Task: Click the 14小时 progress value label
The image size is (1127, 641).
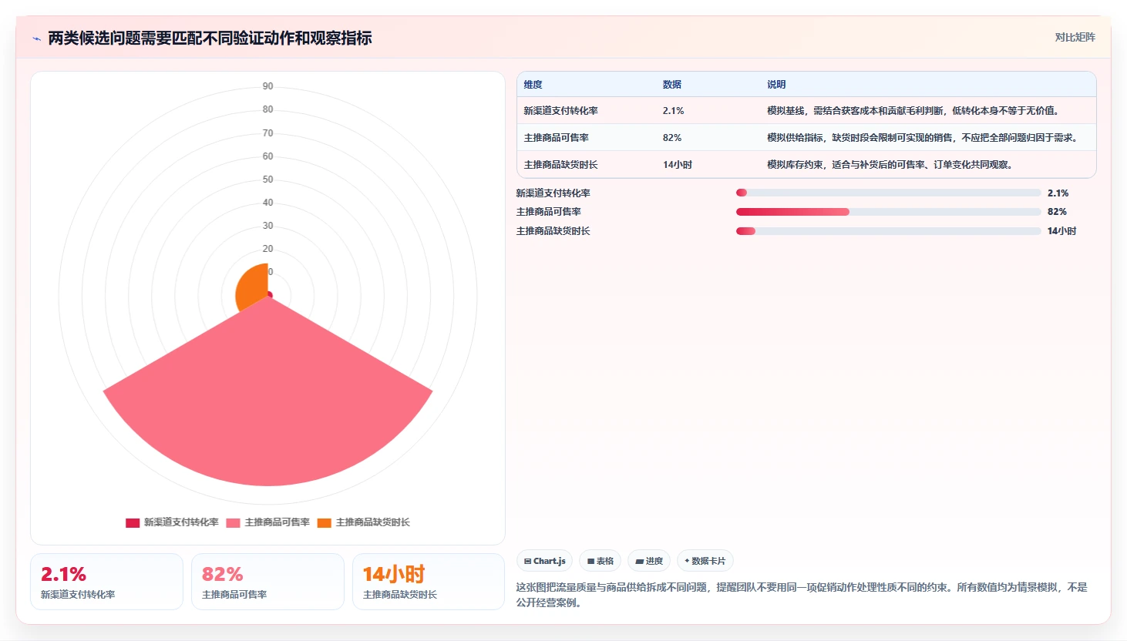Action: 1062,231
